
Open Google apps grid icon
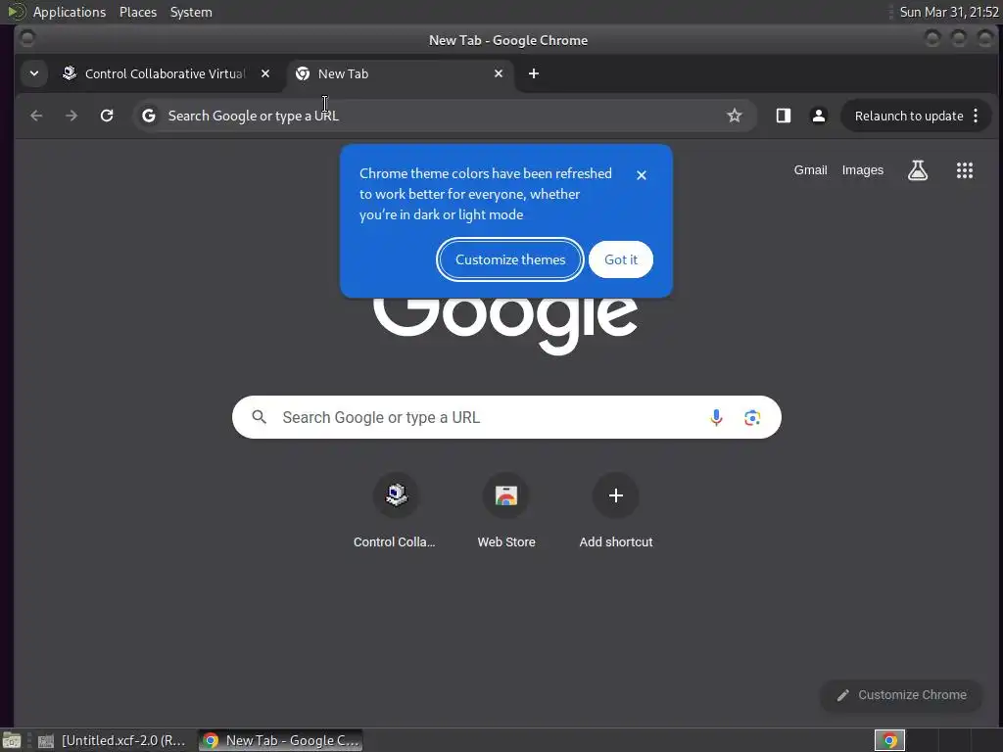(x=965, y=170)
